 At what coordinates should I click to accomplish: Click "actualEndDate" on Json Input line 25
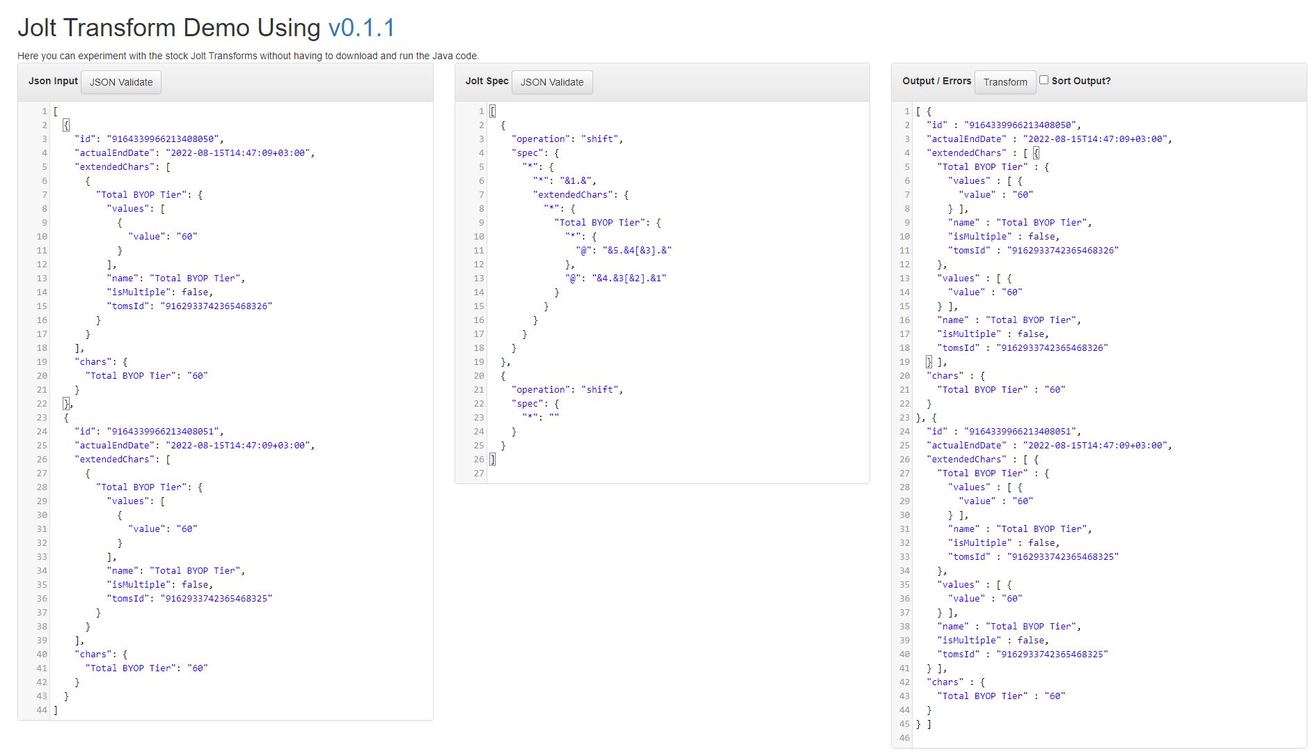[x=115, y=446]
